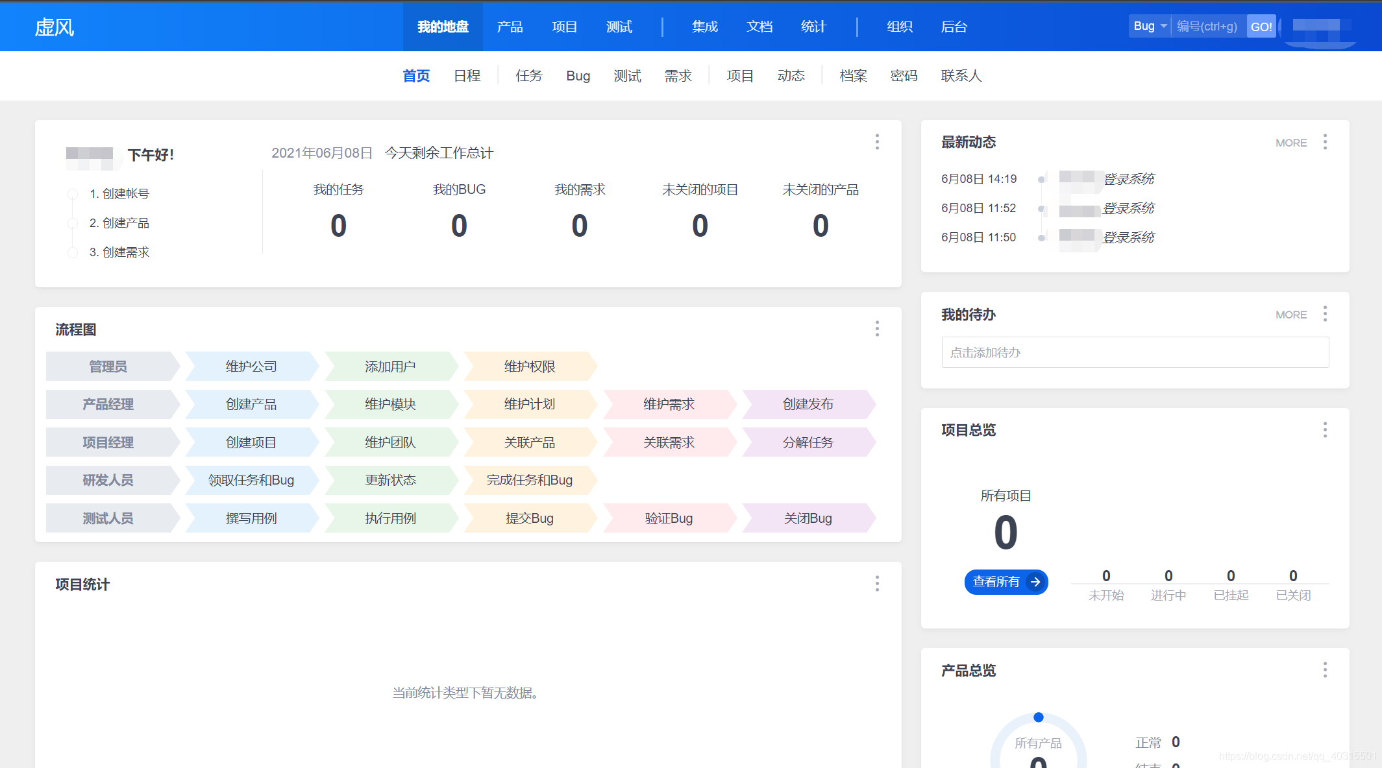Click 创建发布 flow step
The width and height of the screenshot is (1382, 768).
tap(809, 404)
